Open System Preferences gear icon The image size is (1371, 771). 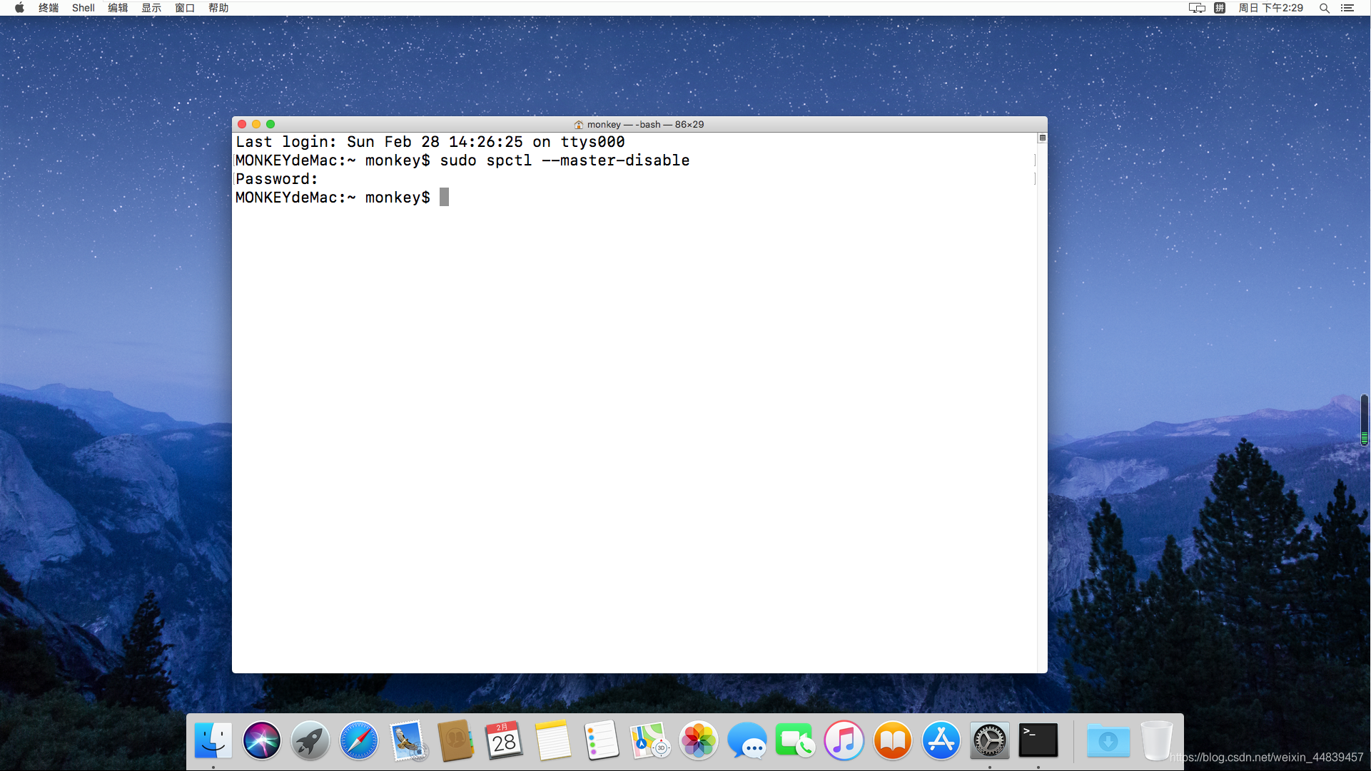(x=990, y=740)
